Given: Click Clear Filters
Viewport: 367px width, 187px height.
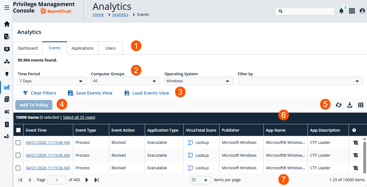Looking at the screenshot, I should [40, 93].
